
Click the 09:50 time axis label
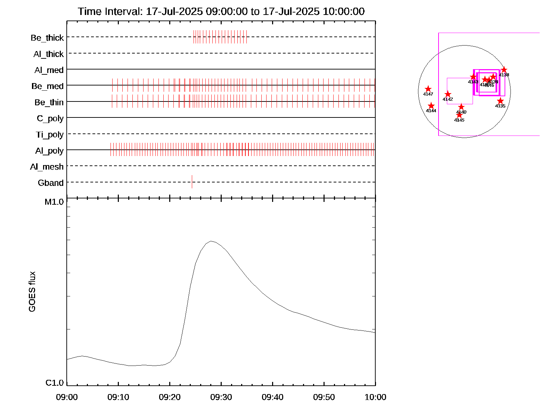point(324,397)
